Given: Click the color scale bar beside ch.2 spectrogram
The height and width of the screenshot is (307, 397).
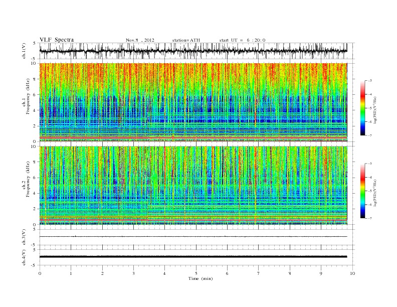Looking at the screenshot, I should (x=362, y=191).
